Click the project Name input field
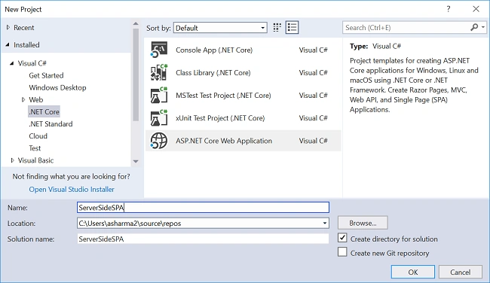490x283 pixels. coord(203,208)
